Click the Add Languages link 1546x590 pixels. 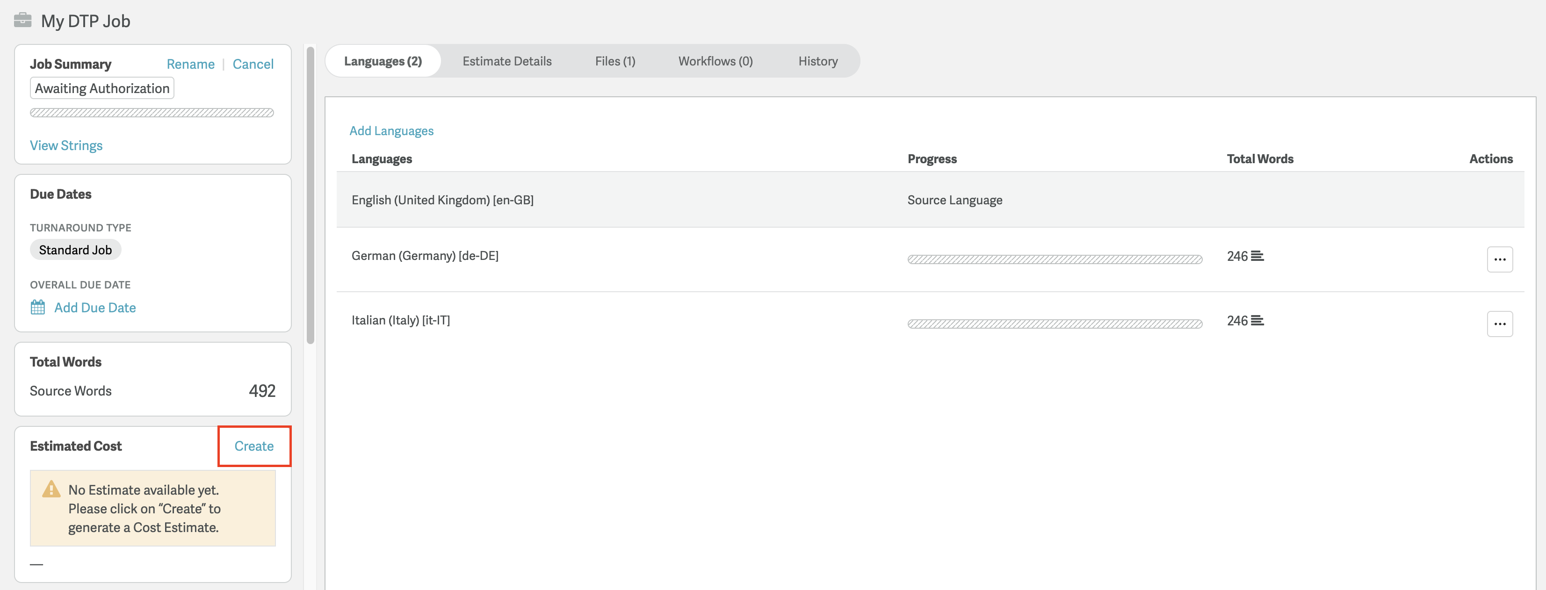pyautogui.click(x=391, y=131)
